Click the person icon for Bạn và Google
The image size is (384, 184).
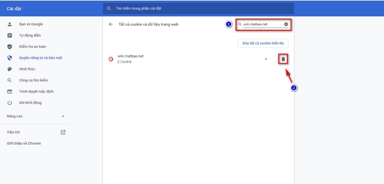tap(9, 24)
